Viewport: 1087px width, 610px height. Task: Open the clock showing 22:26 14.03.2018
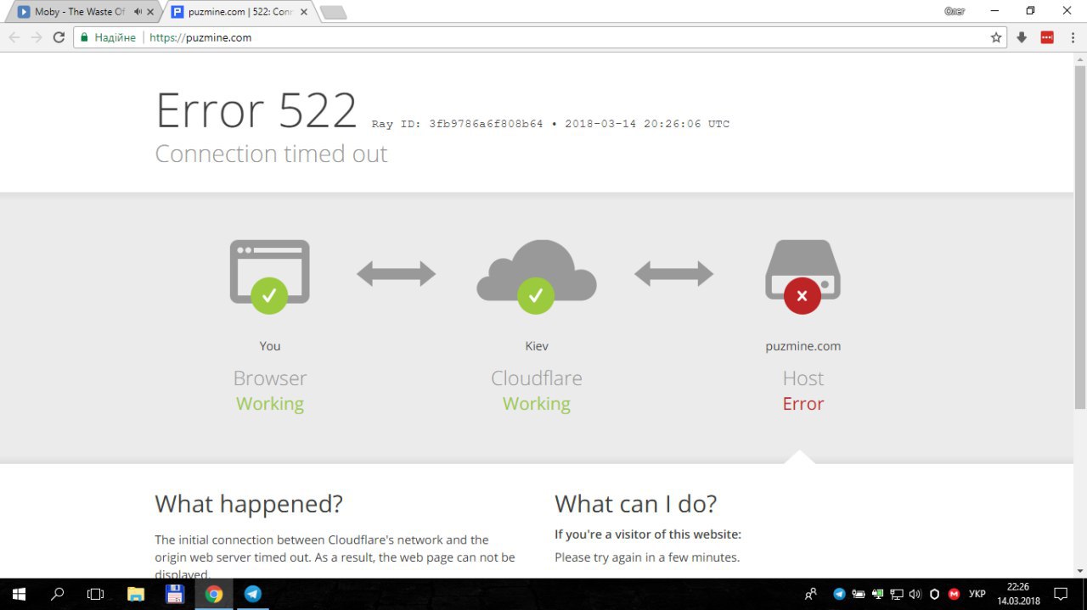[x=1018, y=594]
